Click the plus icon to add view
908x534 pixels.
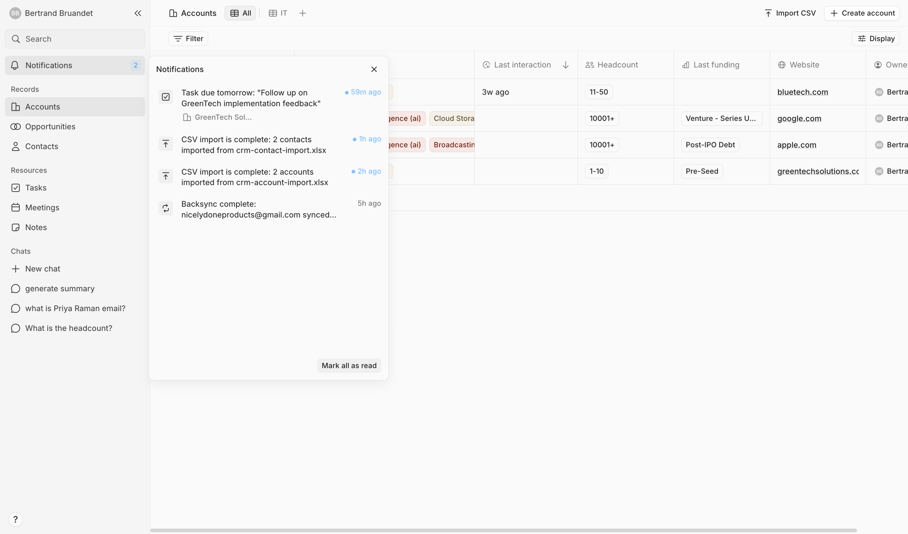[302, 13]
